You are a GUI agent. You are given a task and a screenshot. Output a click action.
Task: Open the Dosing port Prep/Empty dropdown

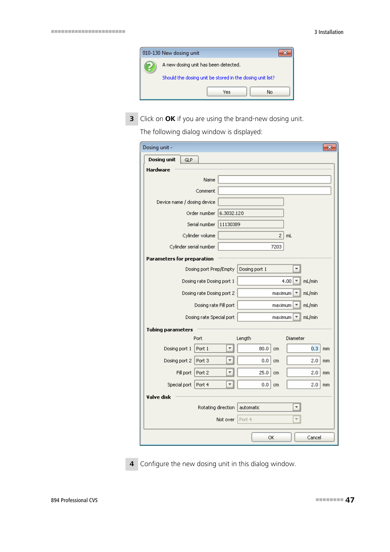tap(296, 269)
